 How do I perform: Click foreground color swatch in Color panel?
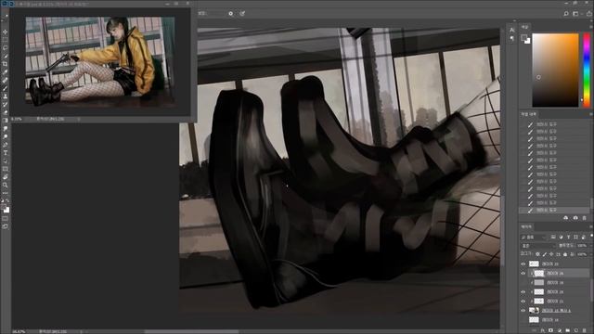coord(523,37)
